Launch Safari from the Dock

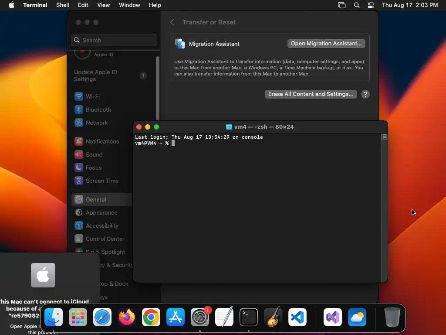pyautogui.click(x=102, y=317)
